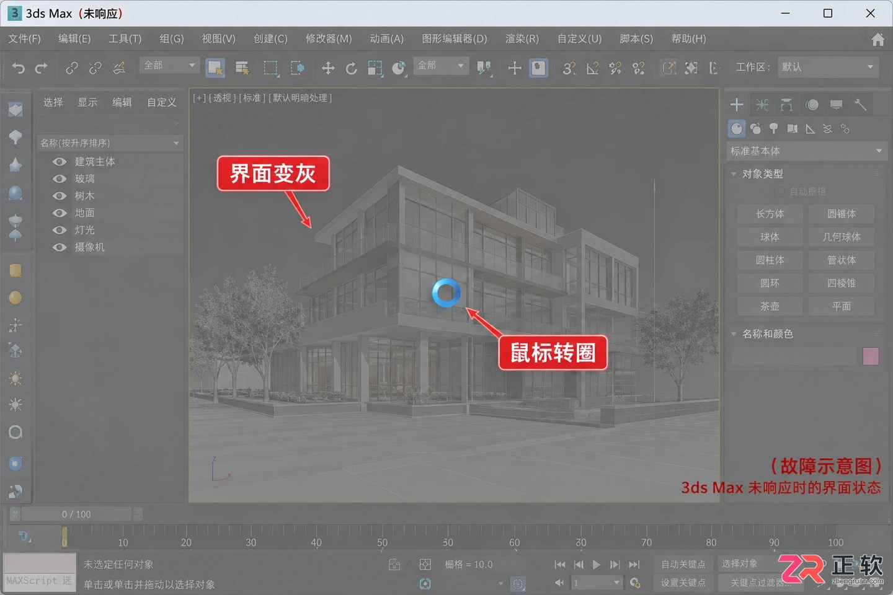Hide the 地面 object eye
893x595 pixels.
60,213
